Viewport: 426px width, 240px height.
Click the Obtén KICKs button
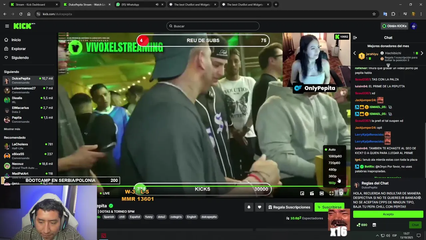394,26
